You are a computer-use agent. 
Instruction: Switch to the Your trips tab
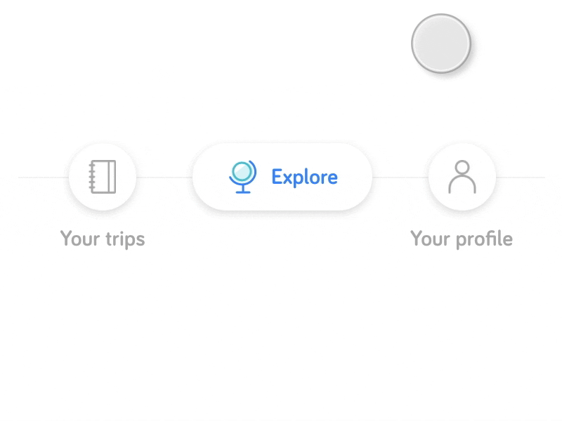pos(103,177)
